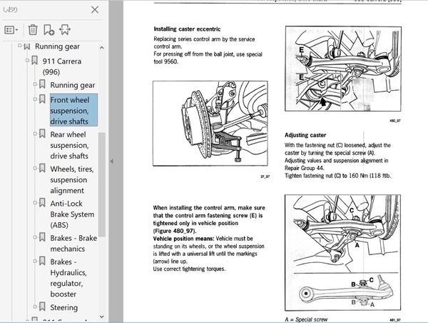Screen dimensions: 428x323
Task: Click bookmark icon beside Wheels, tires
Action: [x=42, y=168]
